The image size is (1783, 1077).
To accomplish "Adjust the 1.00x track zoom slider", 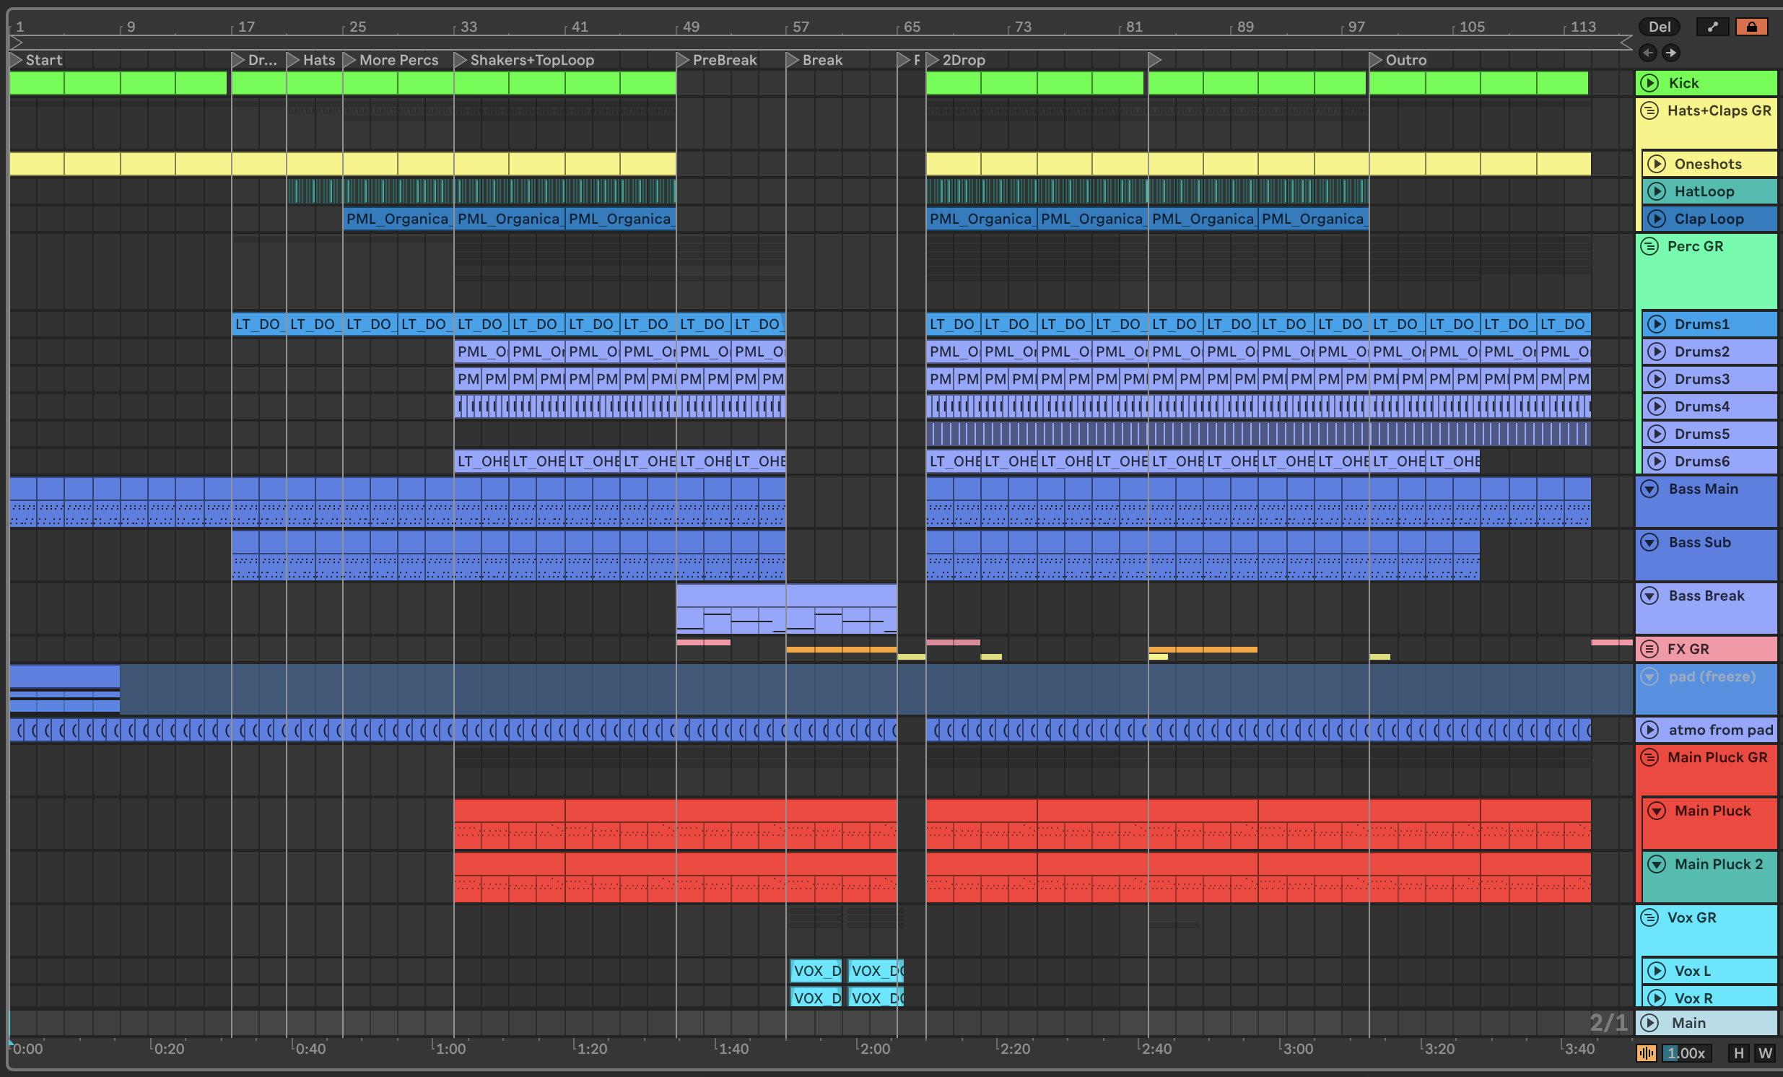I will tap(1686, 1053).
